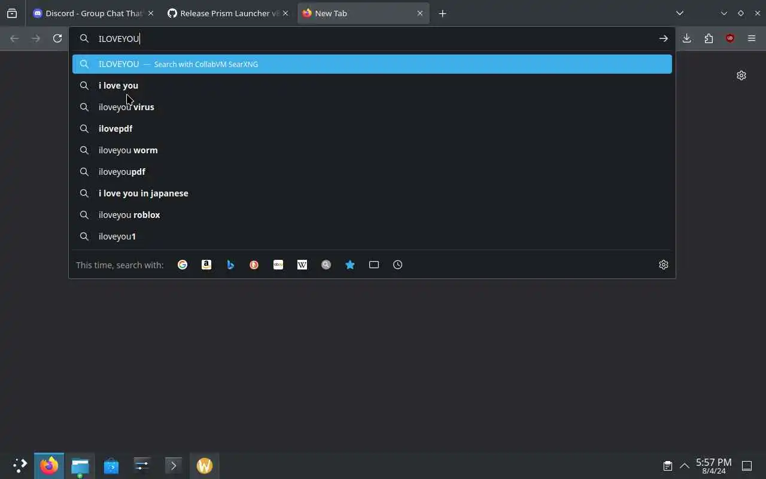766x479 pixels.
Task: Search with DuckDuckGo engine icon
Action: tap(254, 265)
